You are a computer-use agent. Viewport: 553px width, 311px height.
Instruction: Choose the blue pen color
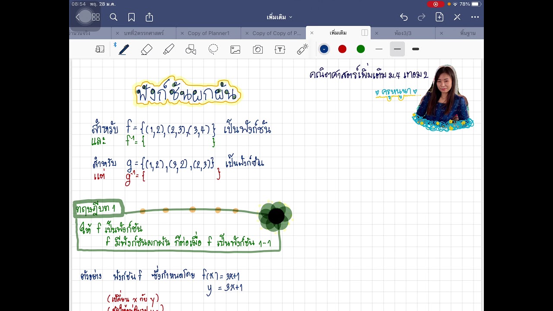pos(324,49)
